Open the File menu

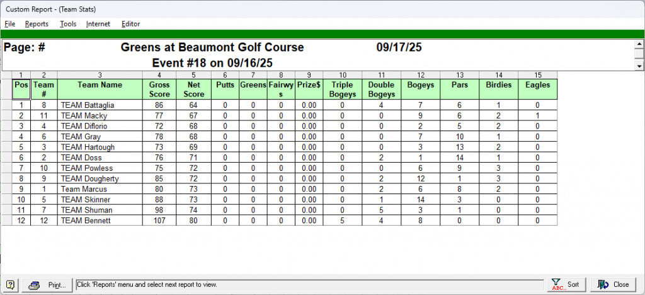[x=10, y=24]
